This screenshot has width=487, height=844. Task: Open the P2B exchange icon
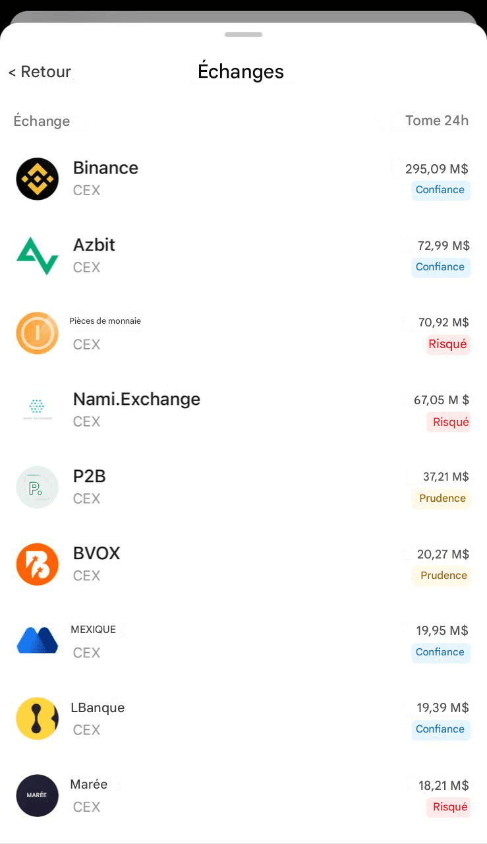[38, 487]
